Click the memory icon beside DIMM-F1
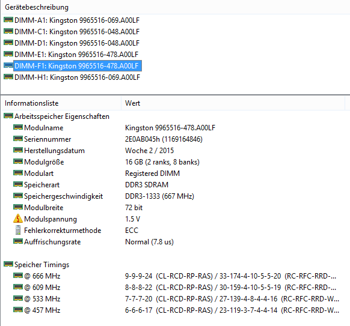350x326 pixels. click(8, 65)
